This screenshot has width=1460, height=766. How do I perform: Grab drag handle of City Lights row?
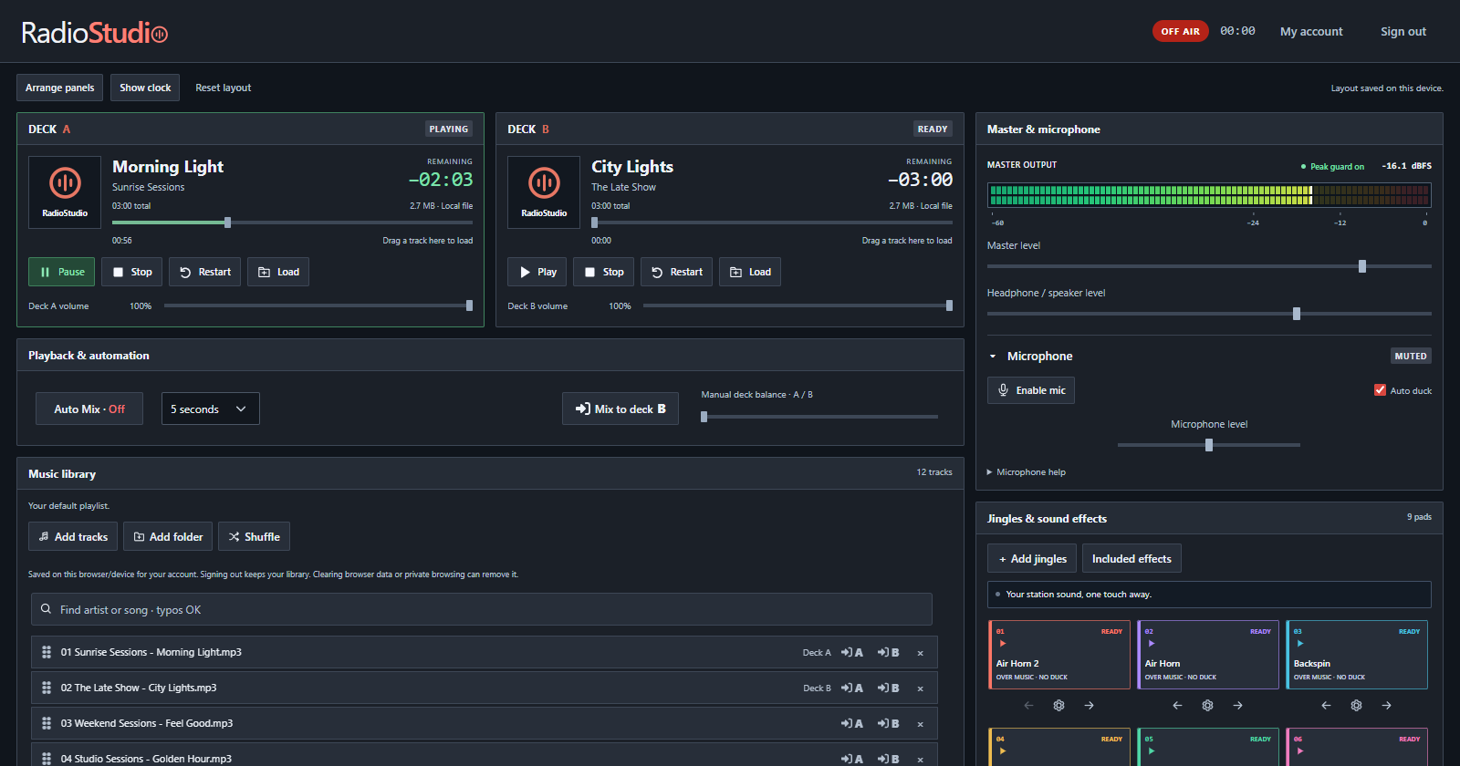tap(47, 688)
